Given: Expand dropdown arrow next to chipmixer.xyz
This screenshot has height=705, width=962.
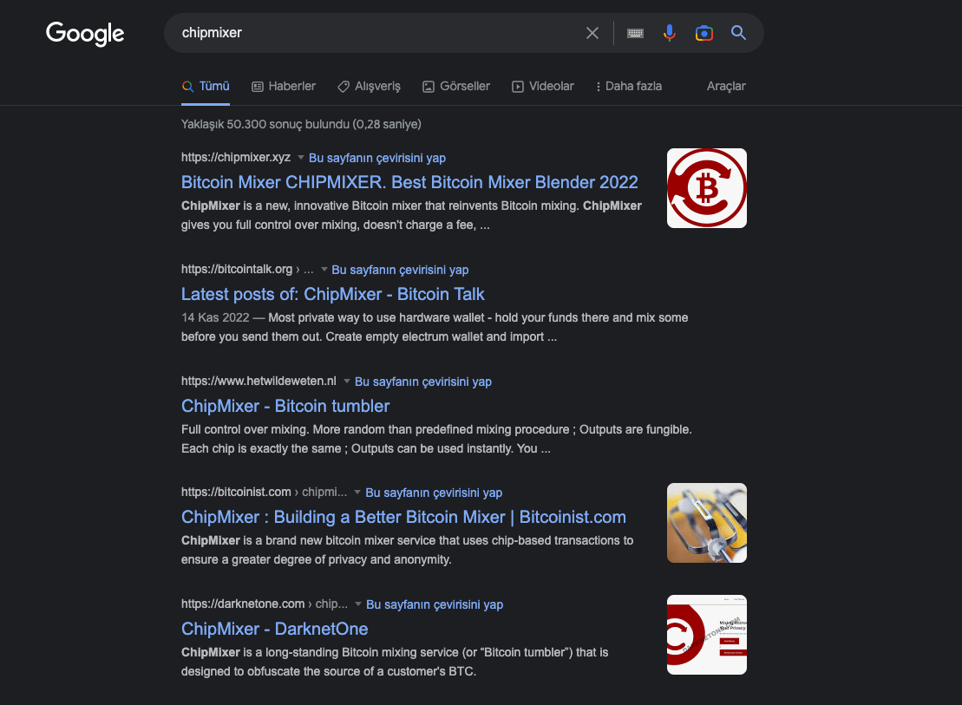Looking at the screenshot, I should [x=301, y=158].
